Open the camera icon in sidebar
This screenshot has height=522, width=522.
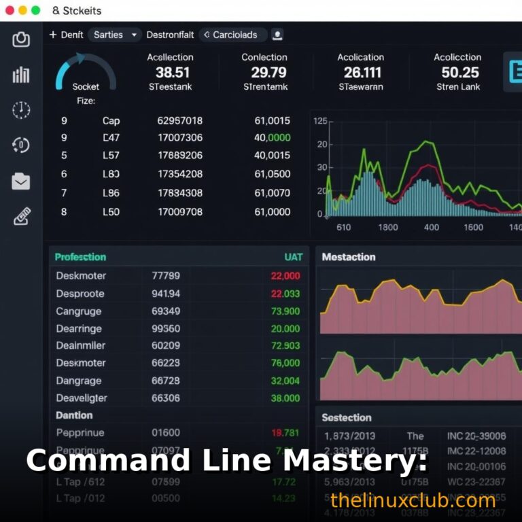(21, 39)
